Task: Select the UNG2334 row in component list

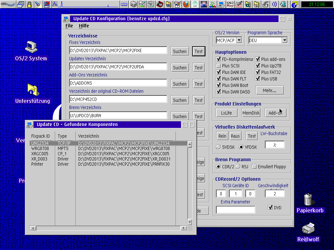Action: coord(108,143)
